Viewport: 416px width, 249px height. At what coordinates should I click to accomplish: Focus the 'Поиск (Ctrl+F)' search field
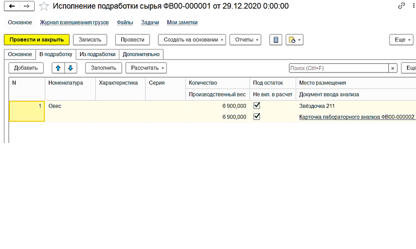tap(339, 68)
